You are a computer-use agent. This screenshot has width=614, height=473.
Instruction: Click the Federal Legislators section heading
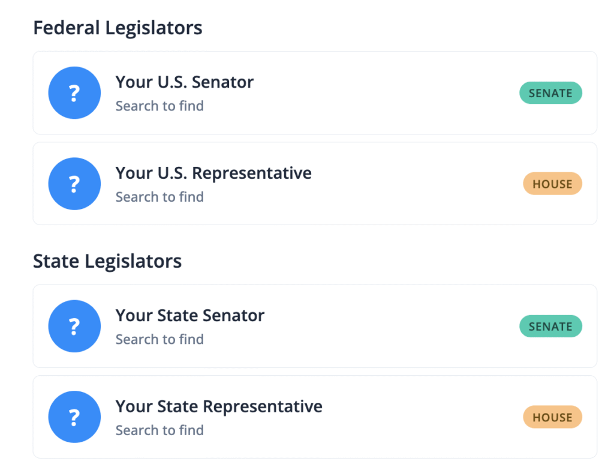[118, 28]
